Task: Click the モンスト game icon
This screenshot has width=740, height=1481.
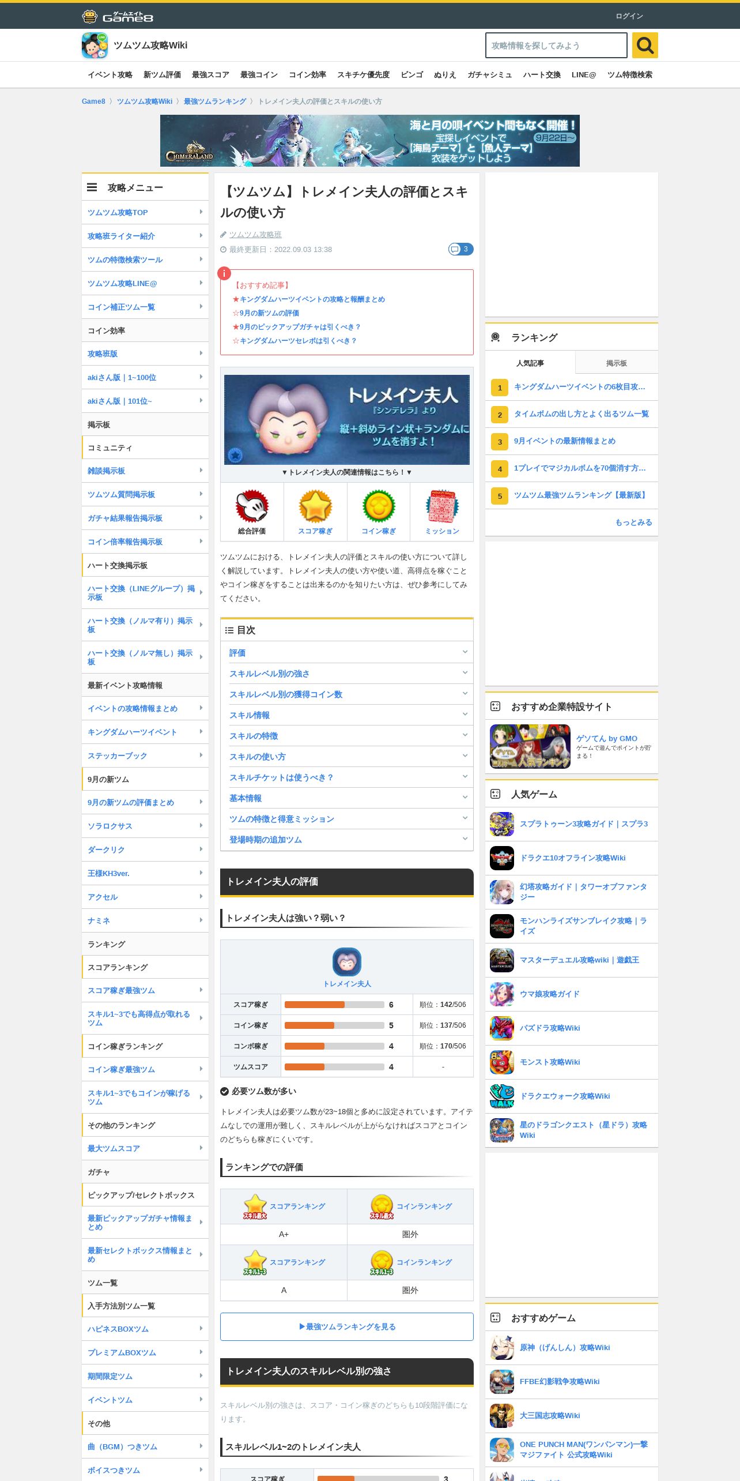Action: 502,1062
